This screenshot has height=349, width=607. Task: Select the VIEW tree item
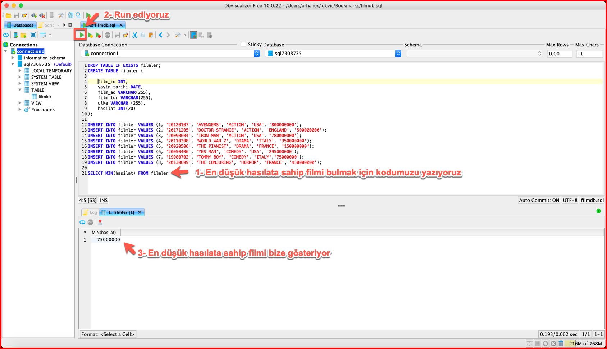coord(36,103)
